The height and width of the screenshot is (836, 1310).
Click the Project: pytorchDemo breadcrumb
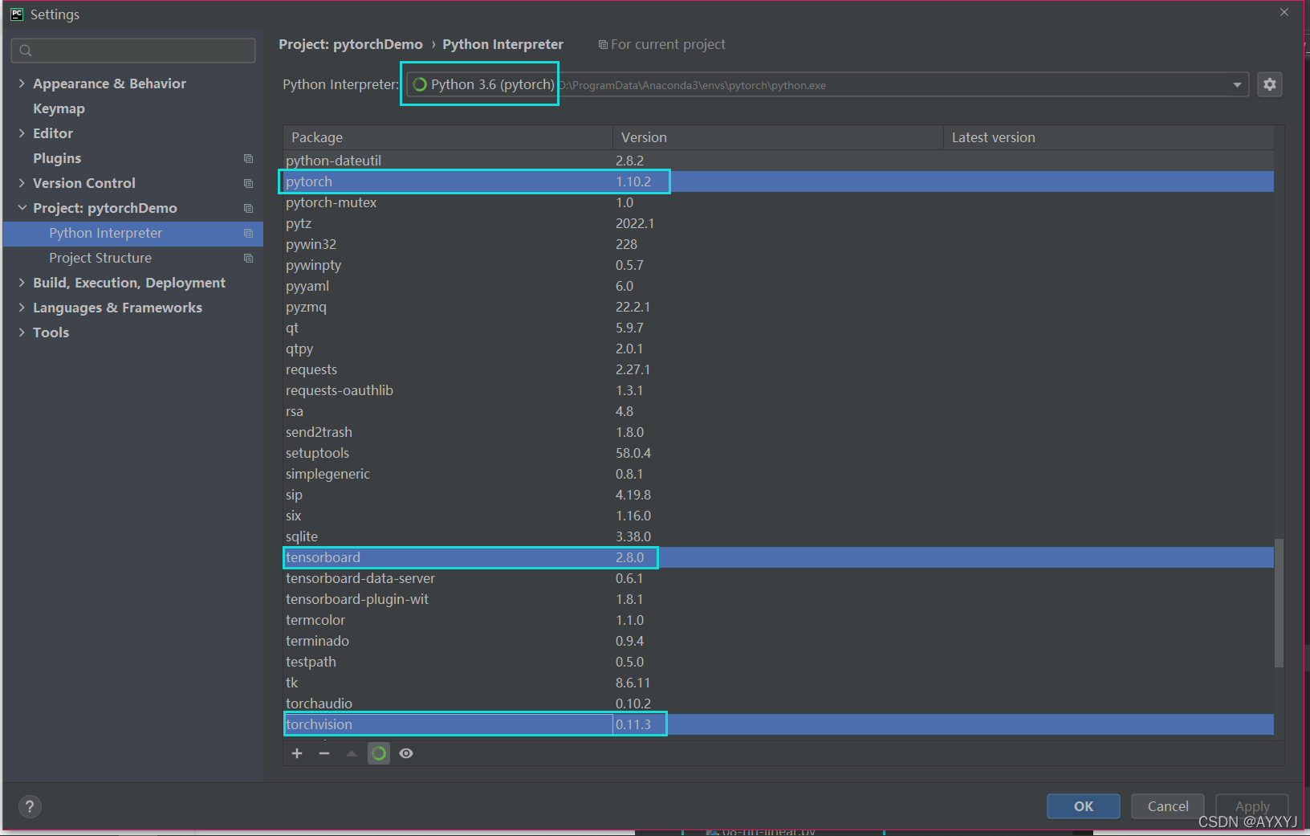point(350,44)
